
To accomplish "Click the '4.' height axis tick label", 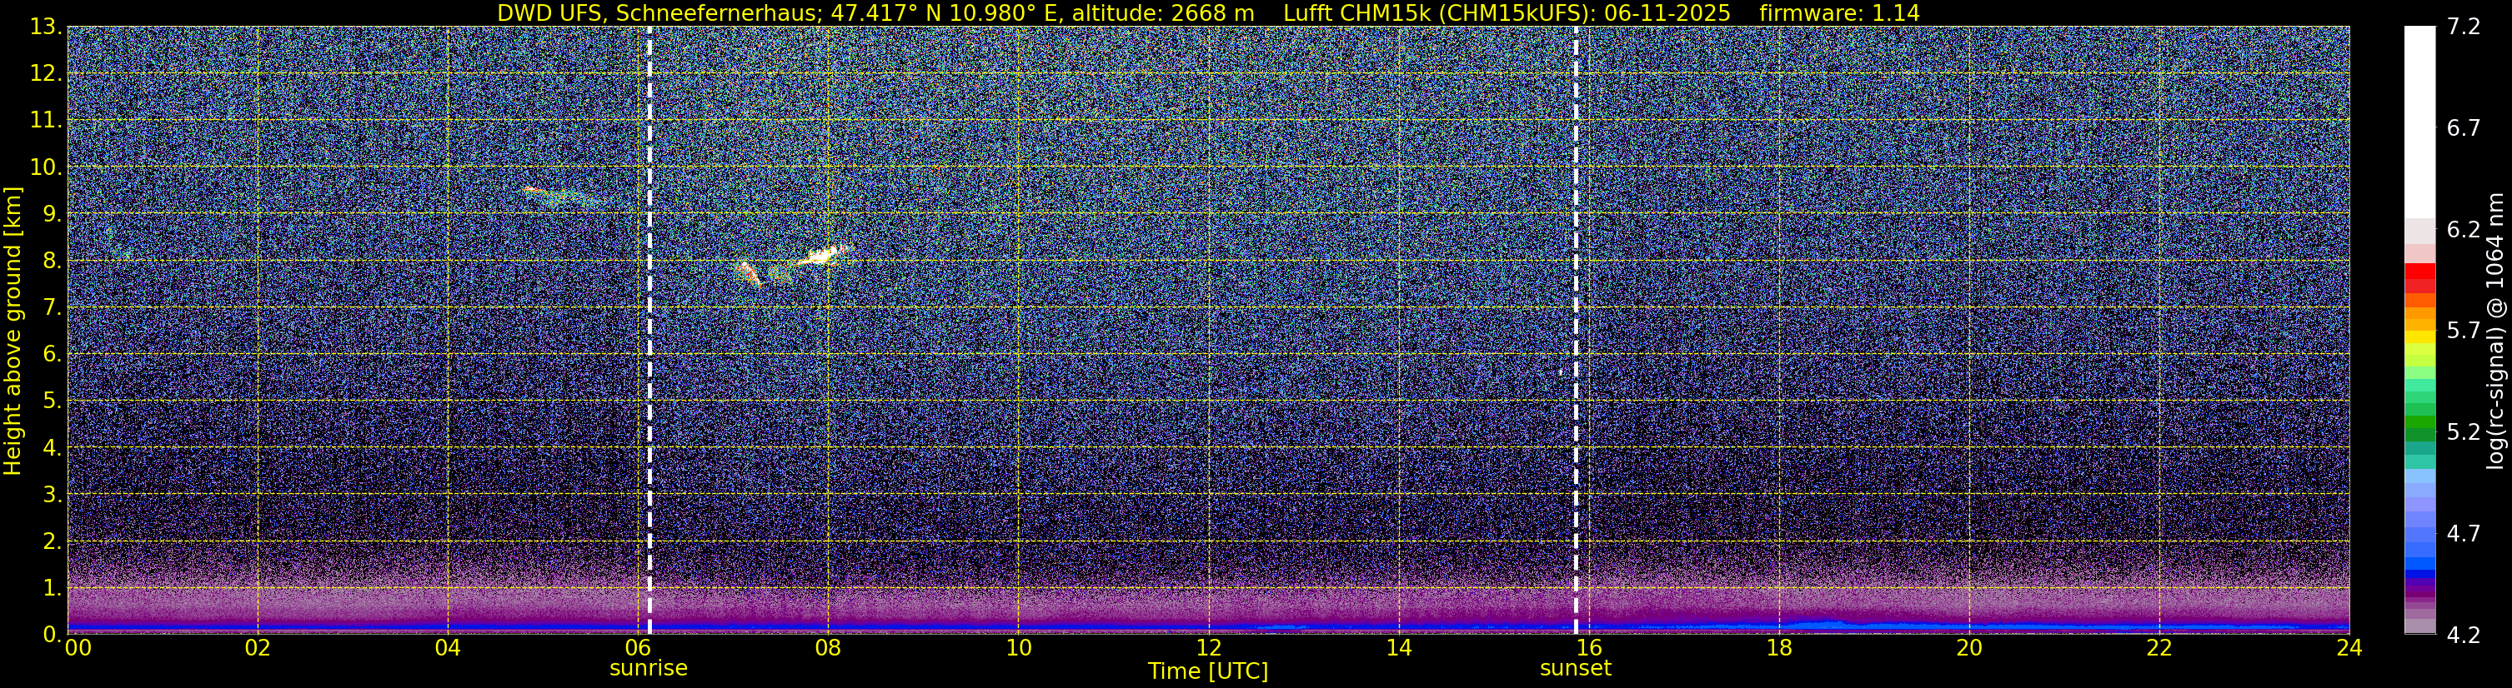I will click(x=53, y=448).
